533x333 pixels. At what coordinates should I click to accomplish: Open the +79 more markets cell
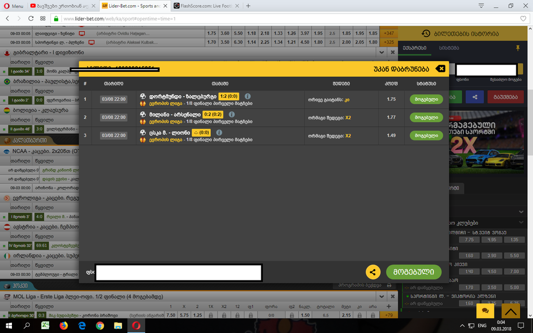(x=388, y=315)
